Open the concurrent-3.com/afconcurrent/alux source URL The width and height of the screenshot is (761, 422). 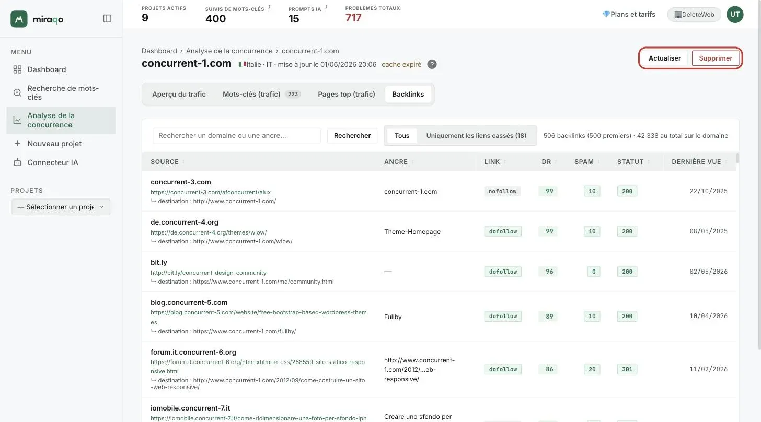(x=211, y=192)
